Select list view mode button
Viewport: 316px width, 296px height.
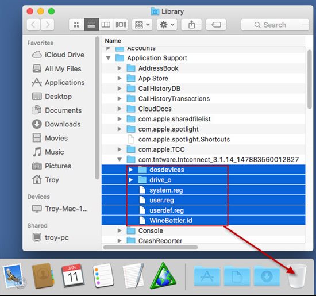pos(91,25)
